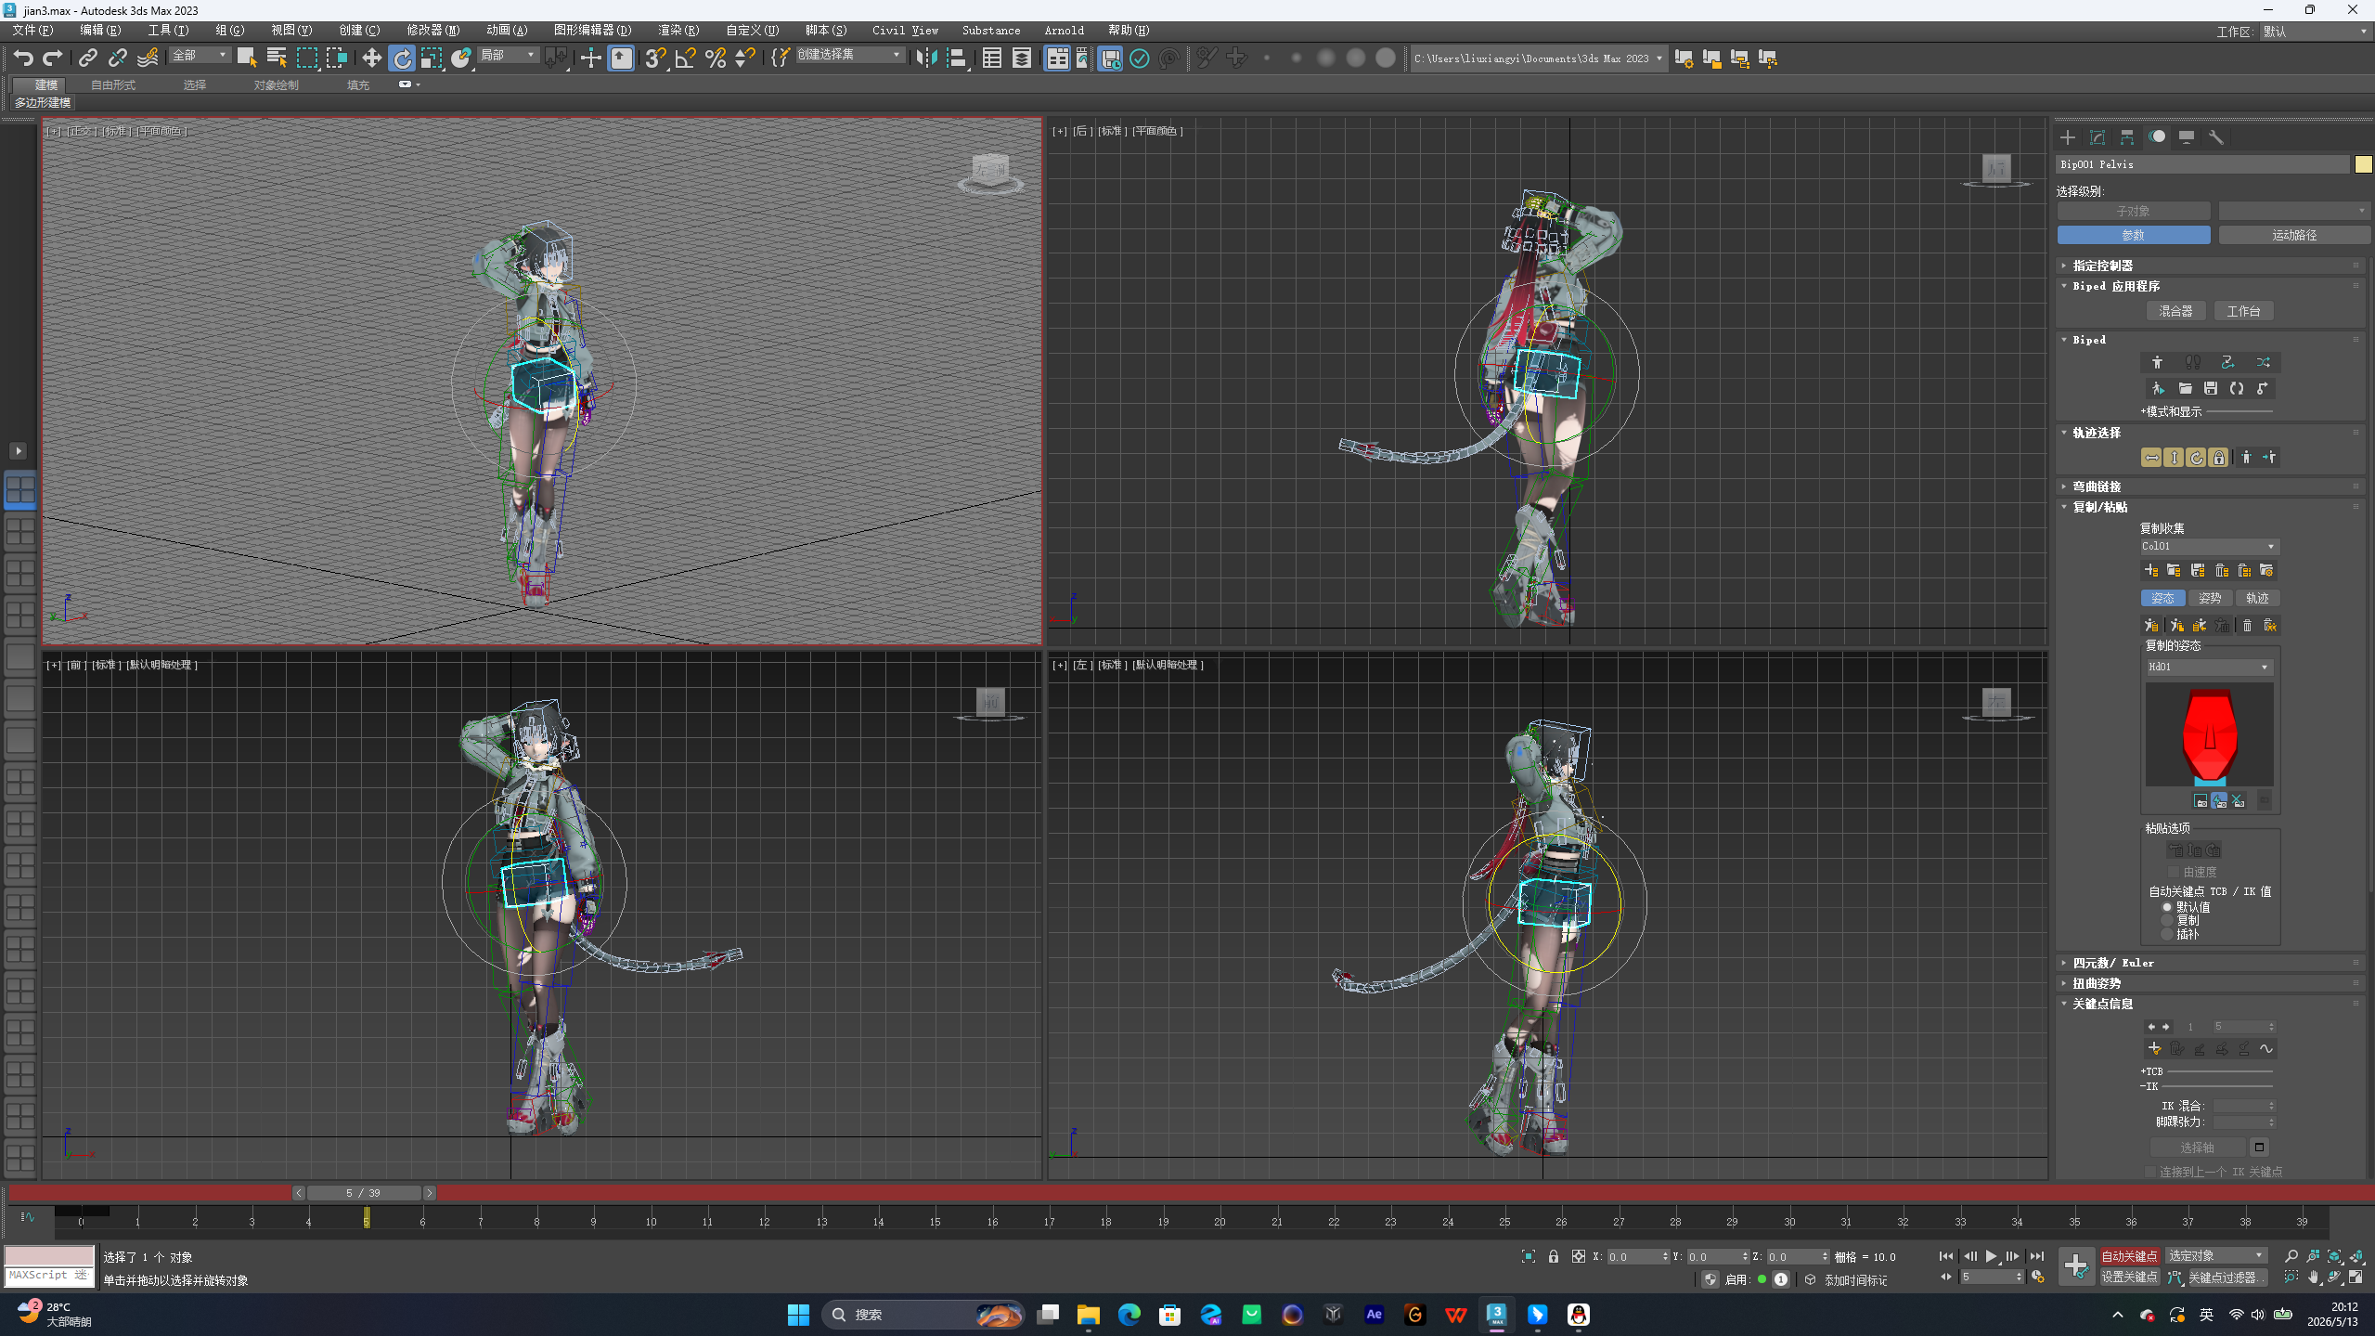Viewport: 2375px width, 1336px height.
Task: Open QQ from the Windows taskbar
Action: pyautogui.click(x=1578, y=1315)
